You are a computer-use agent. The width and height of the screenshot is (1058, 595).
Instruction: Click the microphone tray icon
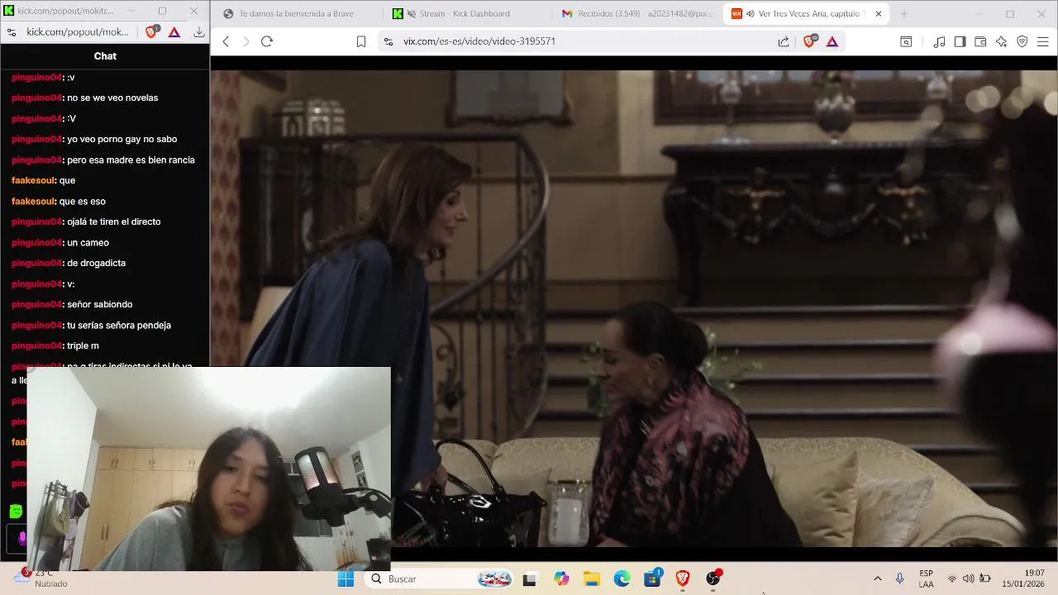tap(899, 578)
